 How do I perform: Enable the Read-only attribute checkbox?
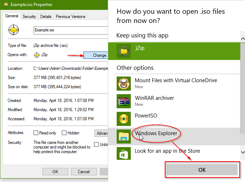tap(36, 133)
